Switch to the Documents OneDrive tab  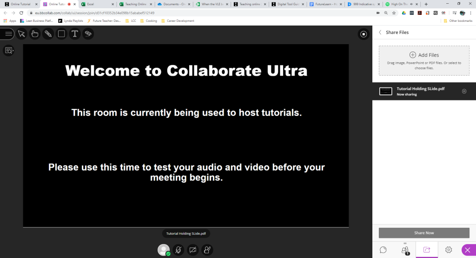[174, 4]
